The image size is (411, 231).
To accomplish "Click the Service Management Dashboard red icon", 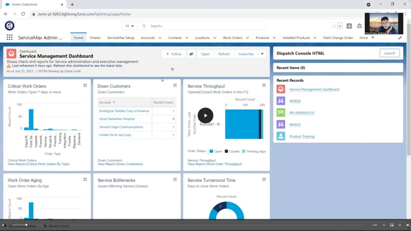I will 12,54.
